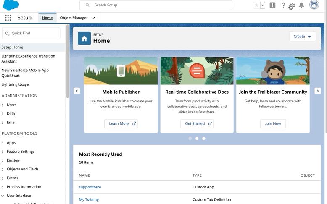Click Join Now for Trailblazer Community

point(273,123)
